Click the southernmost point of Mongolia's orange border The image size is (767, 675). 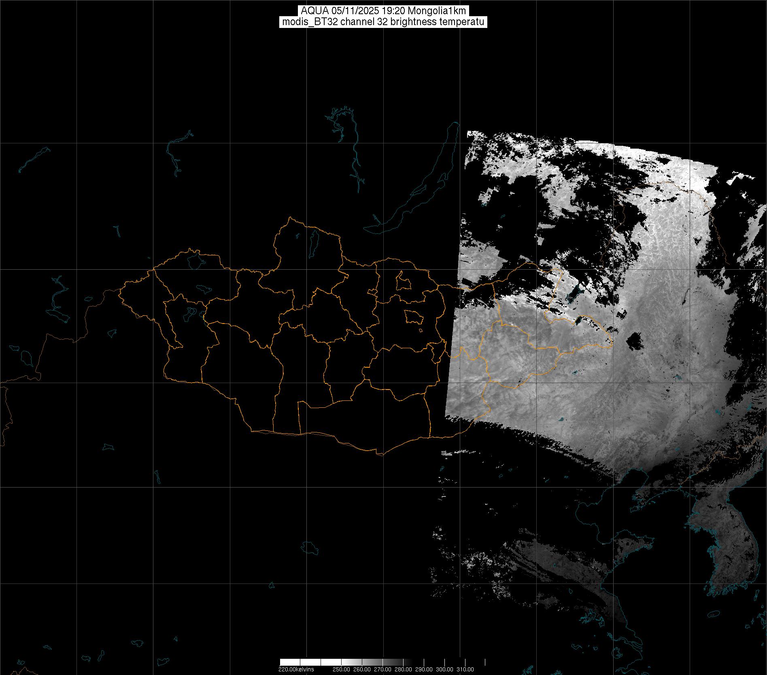pos(380,454)
